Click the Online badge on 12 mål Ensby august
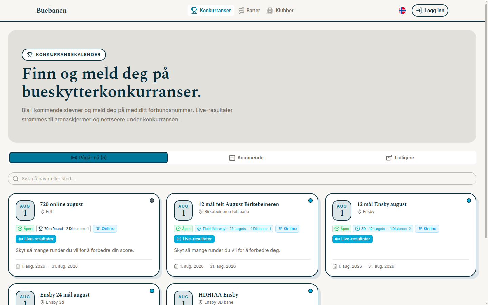Screen dimensions: 488x305 (x=427, y=229)
